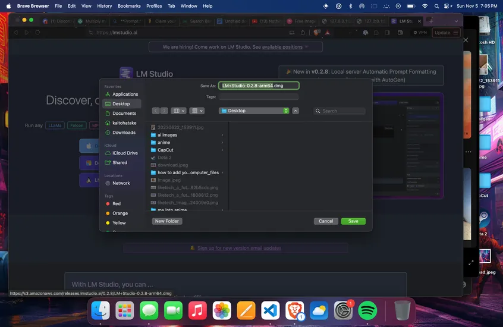Open the grid grouping options button
The width and height of the screenshot is (503, 327).
[x=197, y=111]
